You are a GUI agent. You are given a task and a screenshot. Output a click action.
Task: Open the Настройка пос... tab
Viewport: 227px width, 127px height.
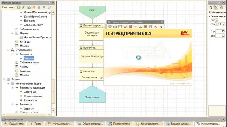click(x=209, y=124)
